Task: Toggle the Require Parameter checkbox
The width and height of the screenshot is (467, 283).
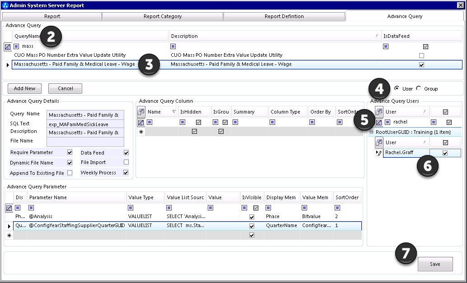Action: point(70,152)
